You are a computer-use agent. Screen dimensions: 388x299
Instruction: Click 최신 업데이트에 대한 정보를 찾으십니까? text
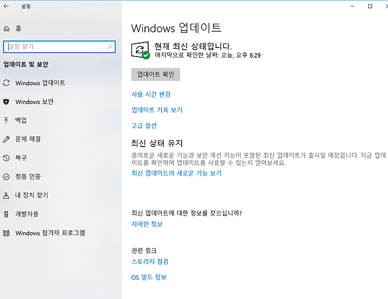point(186,213)
